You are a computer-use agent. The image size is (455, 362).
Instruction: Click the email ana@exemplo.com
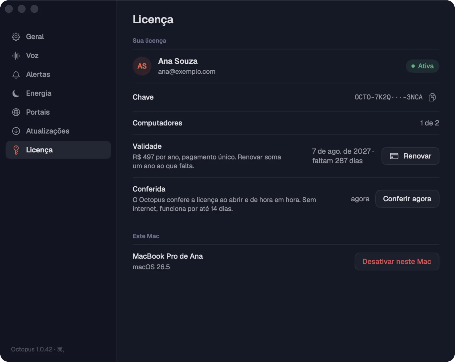(x=187, y=72)
